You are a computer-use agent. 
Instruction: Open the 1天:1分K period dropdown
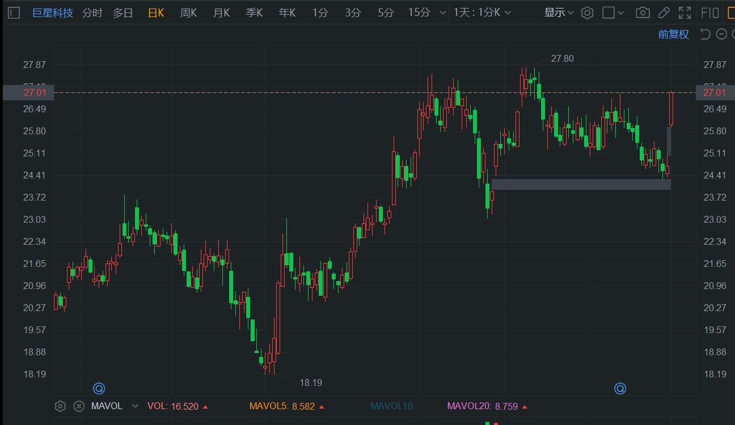point(482,12)
